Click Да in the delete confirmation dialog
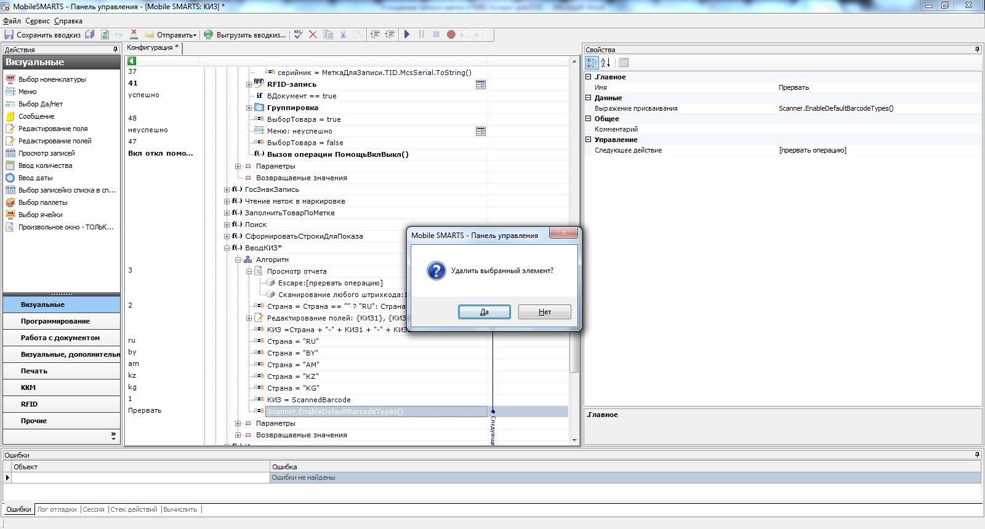985x529 pixels. point(484,312)
